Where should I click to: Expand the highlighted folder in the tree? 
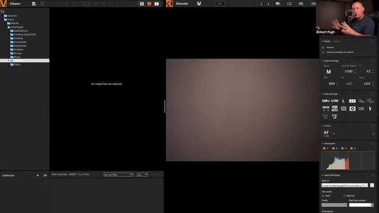click(x=8, y=60)
